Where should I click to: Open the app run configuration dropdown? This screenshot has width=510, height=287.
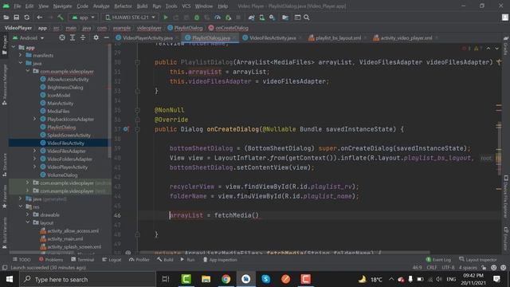[83, 18]
